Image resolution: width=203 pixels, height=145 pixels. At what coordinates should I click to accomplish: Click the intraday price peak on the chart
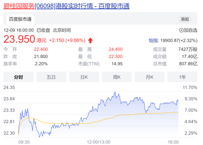pyautogui.click(x=115, y=92)
